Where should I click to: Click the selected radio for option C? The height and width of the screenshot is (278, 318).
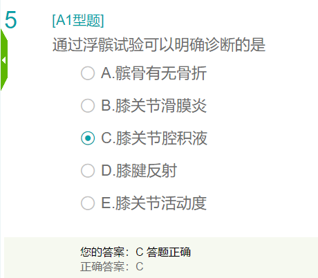click(x=88, y=138)
